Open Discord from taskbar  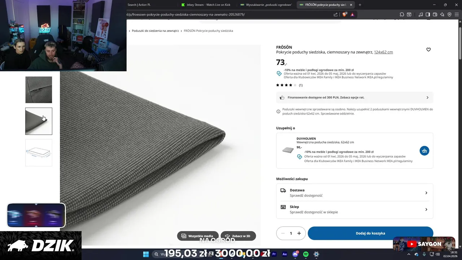coord(295,254)
